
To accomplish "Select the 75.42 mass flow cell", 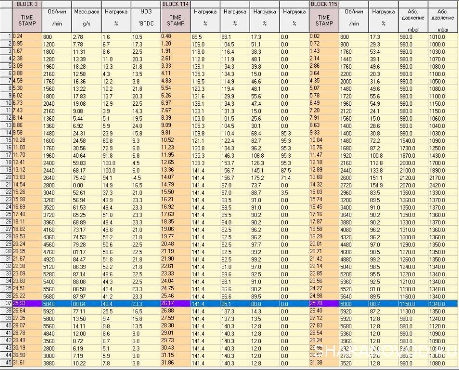I will 86,177.
